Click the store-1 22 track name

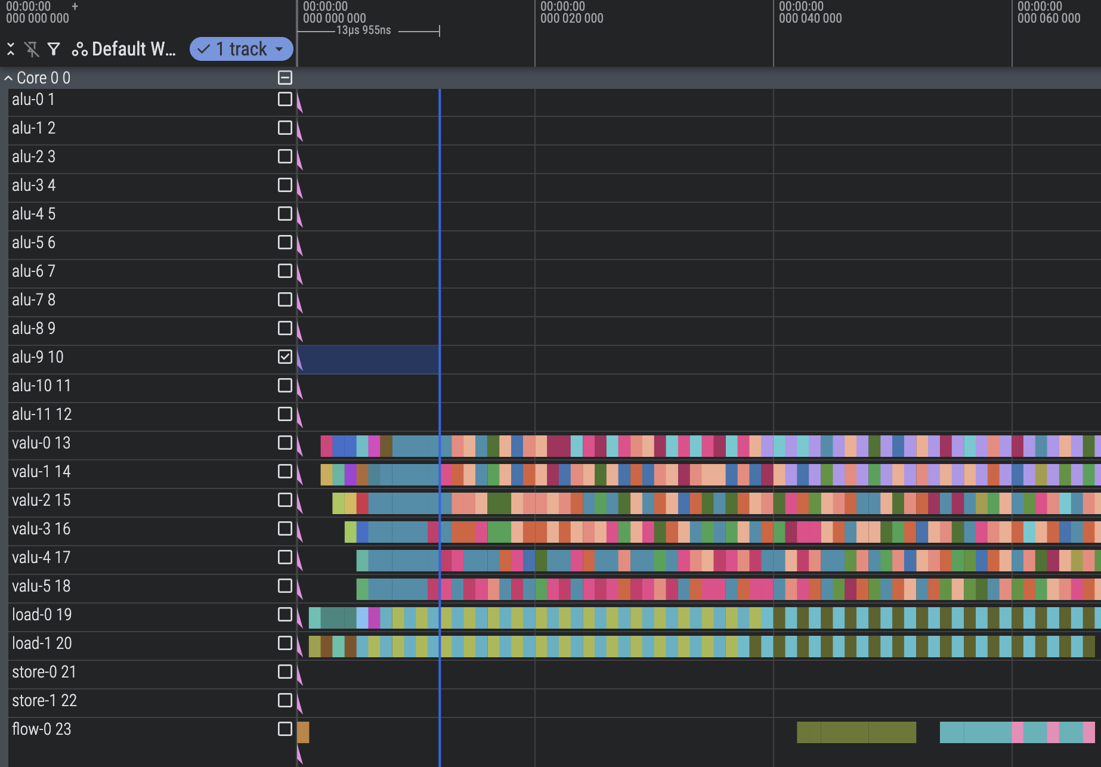point(44,701)
